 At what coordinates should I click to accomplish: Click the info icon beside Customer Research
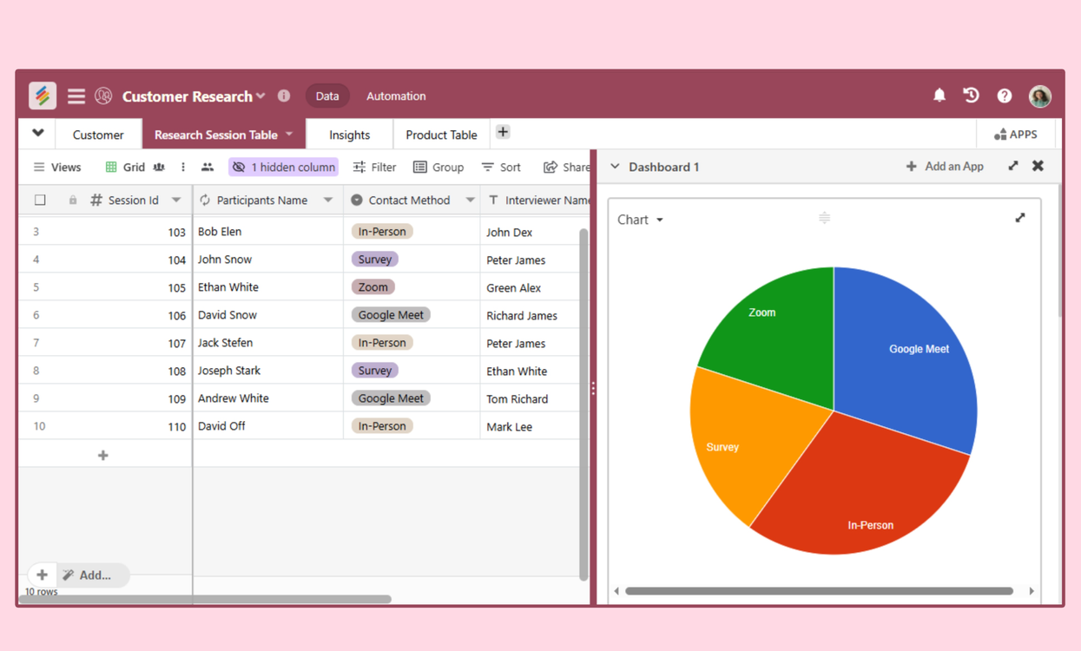[284, 95]
